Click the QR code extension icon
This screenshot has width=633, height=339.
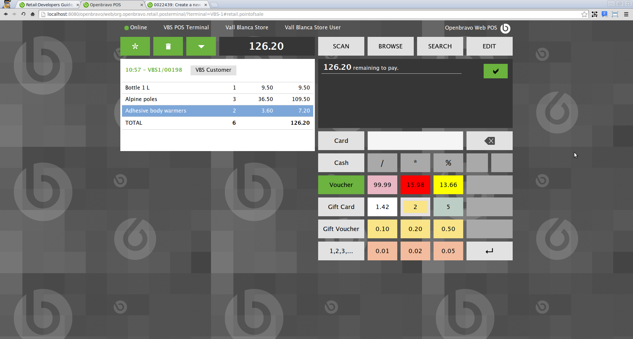[x=595, y=14]
